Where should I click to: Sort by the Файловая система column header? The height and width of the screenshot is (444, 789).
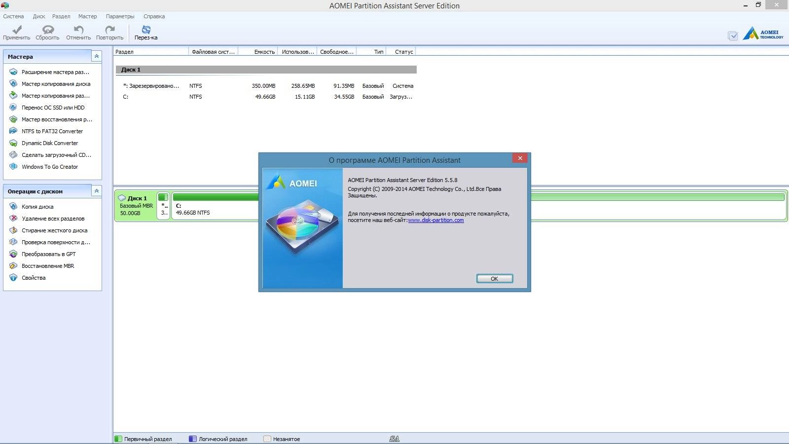213,51
